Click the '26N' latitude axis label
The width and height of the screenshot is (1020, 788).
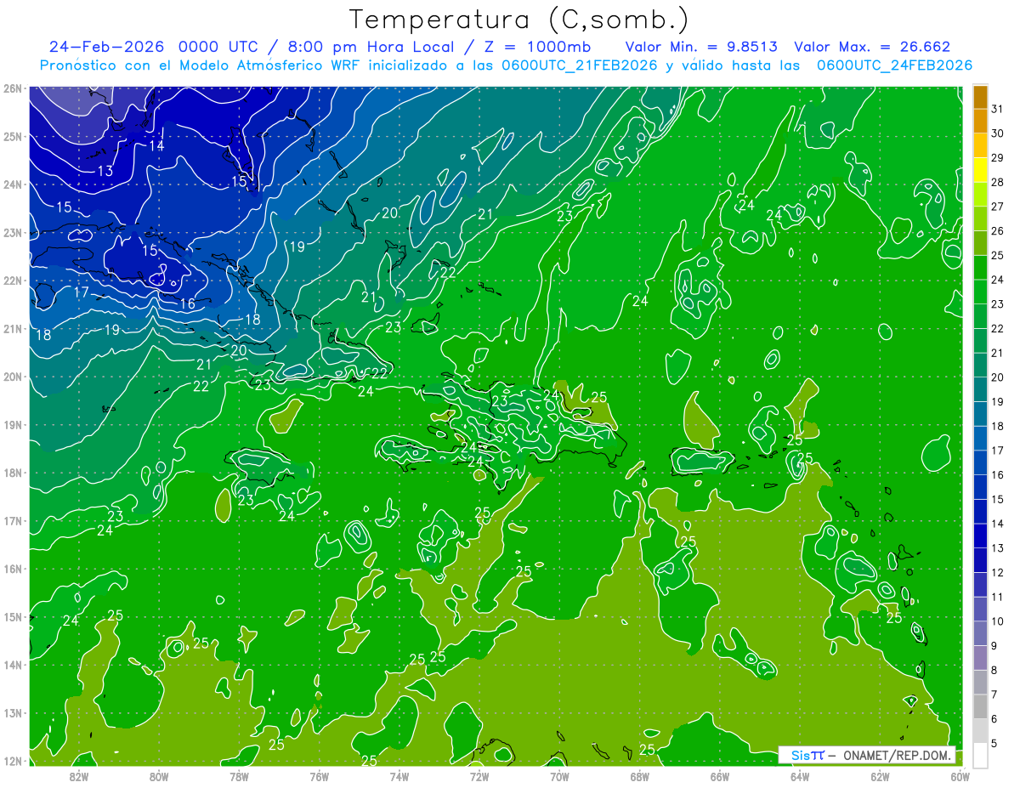pos(12,88)
